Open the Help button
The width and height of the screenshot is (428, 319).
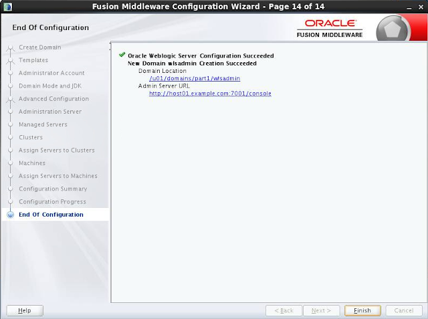[25, 310]
